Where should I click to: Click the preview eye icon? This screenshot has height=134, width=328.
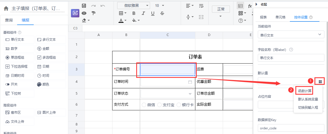[x=84, y=13]
